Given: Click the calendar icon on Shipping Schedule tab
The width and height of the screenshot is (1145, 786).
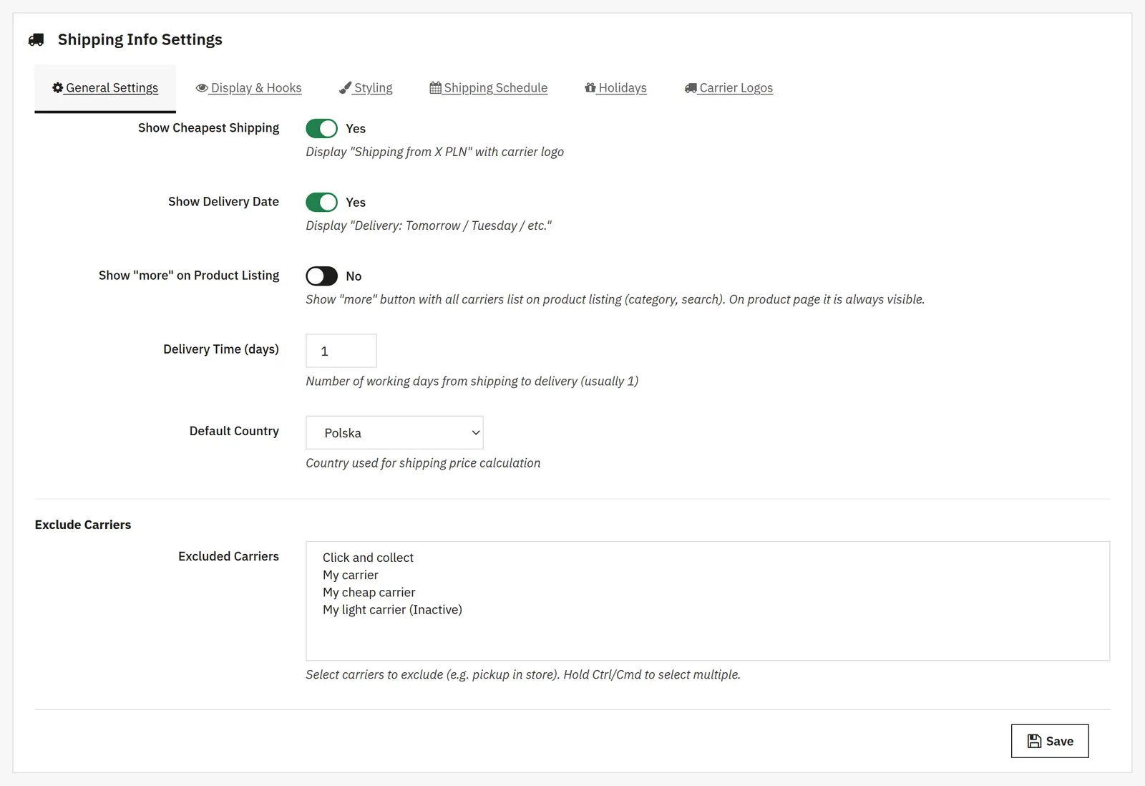Looking at the screenshot, I should [435, 87].
